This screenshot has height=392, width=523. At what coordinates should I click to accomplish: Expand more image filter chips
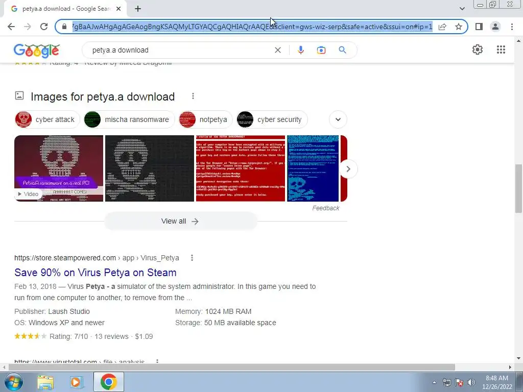click(x=338, y=119)
